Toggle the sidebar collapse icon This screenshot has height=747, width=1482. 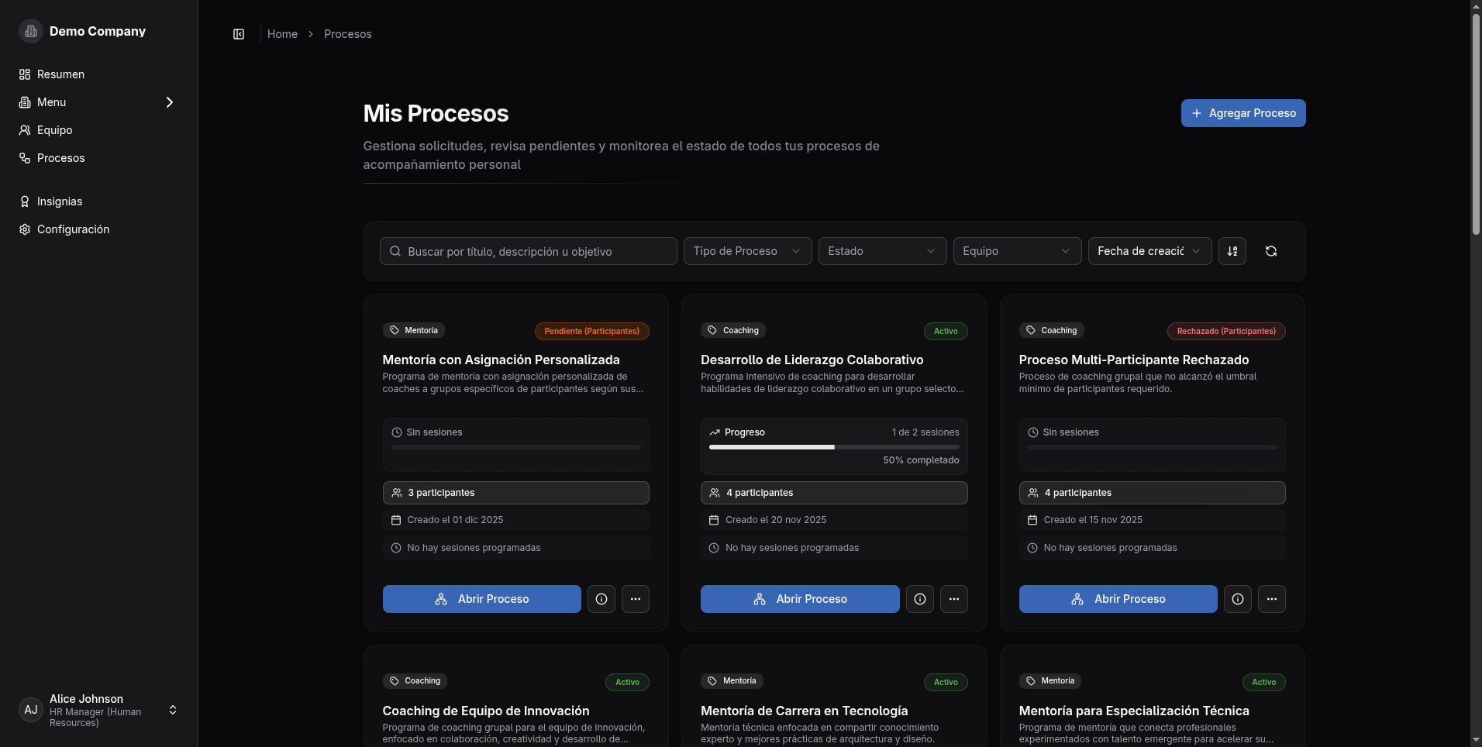pos(239,34)
